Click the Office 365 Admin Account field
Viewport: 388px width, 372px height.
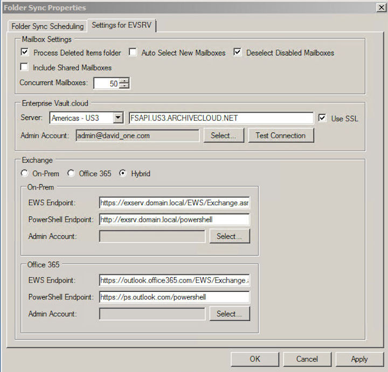tap(152, 314)
